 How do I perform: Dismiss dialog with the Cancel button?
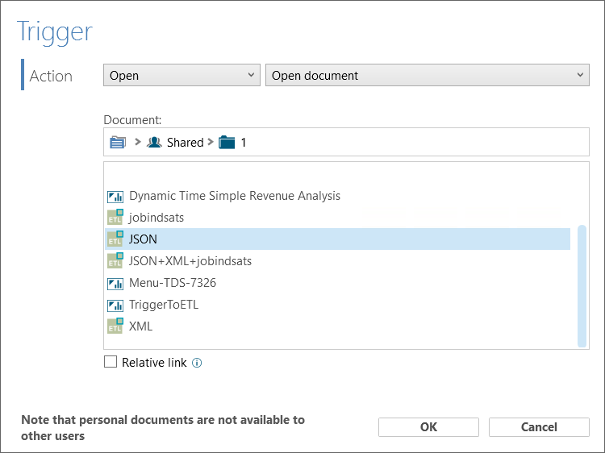click(539, 427)
